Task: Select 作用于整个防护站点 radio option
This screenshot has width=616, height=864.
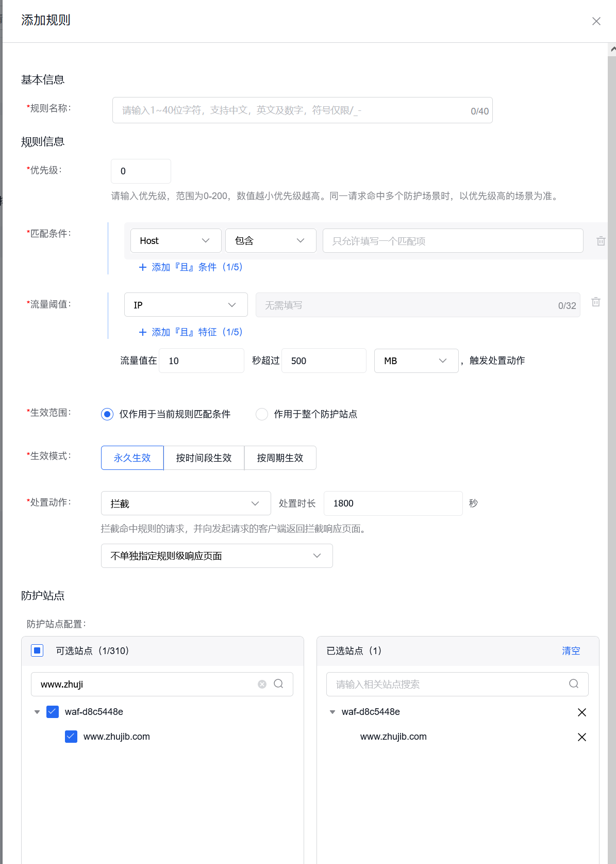Action: pyautogui.click(x=262, y=414)
